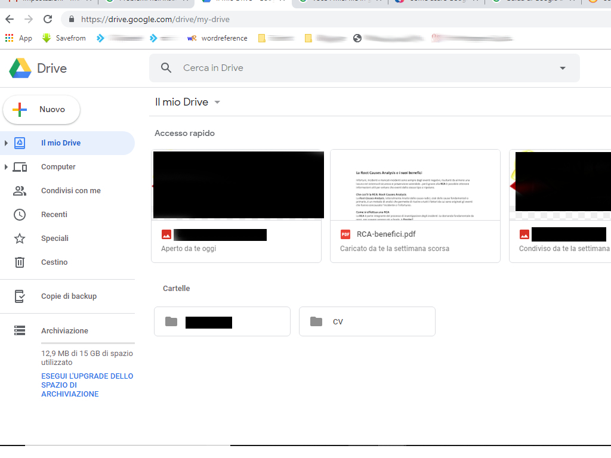Select Il mio Drive in the sidebar

[67, 143]
